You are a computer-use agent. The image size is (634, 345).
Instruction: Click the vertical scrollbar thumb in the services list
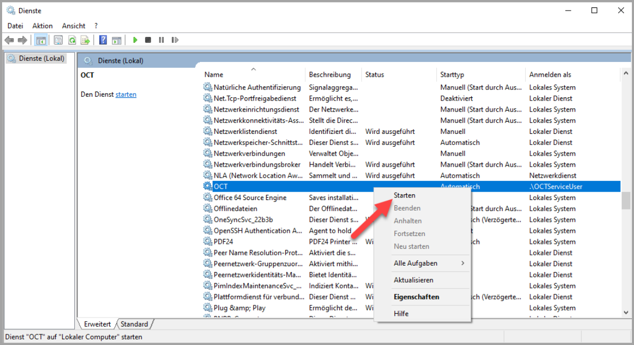coord(626,200)
